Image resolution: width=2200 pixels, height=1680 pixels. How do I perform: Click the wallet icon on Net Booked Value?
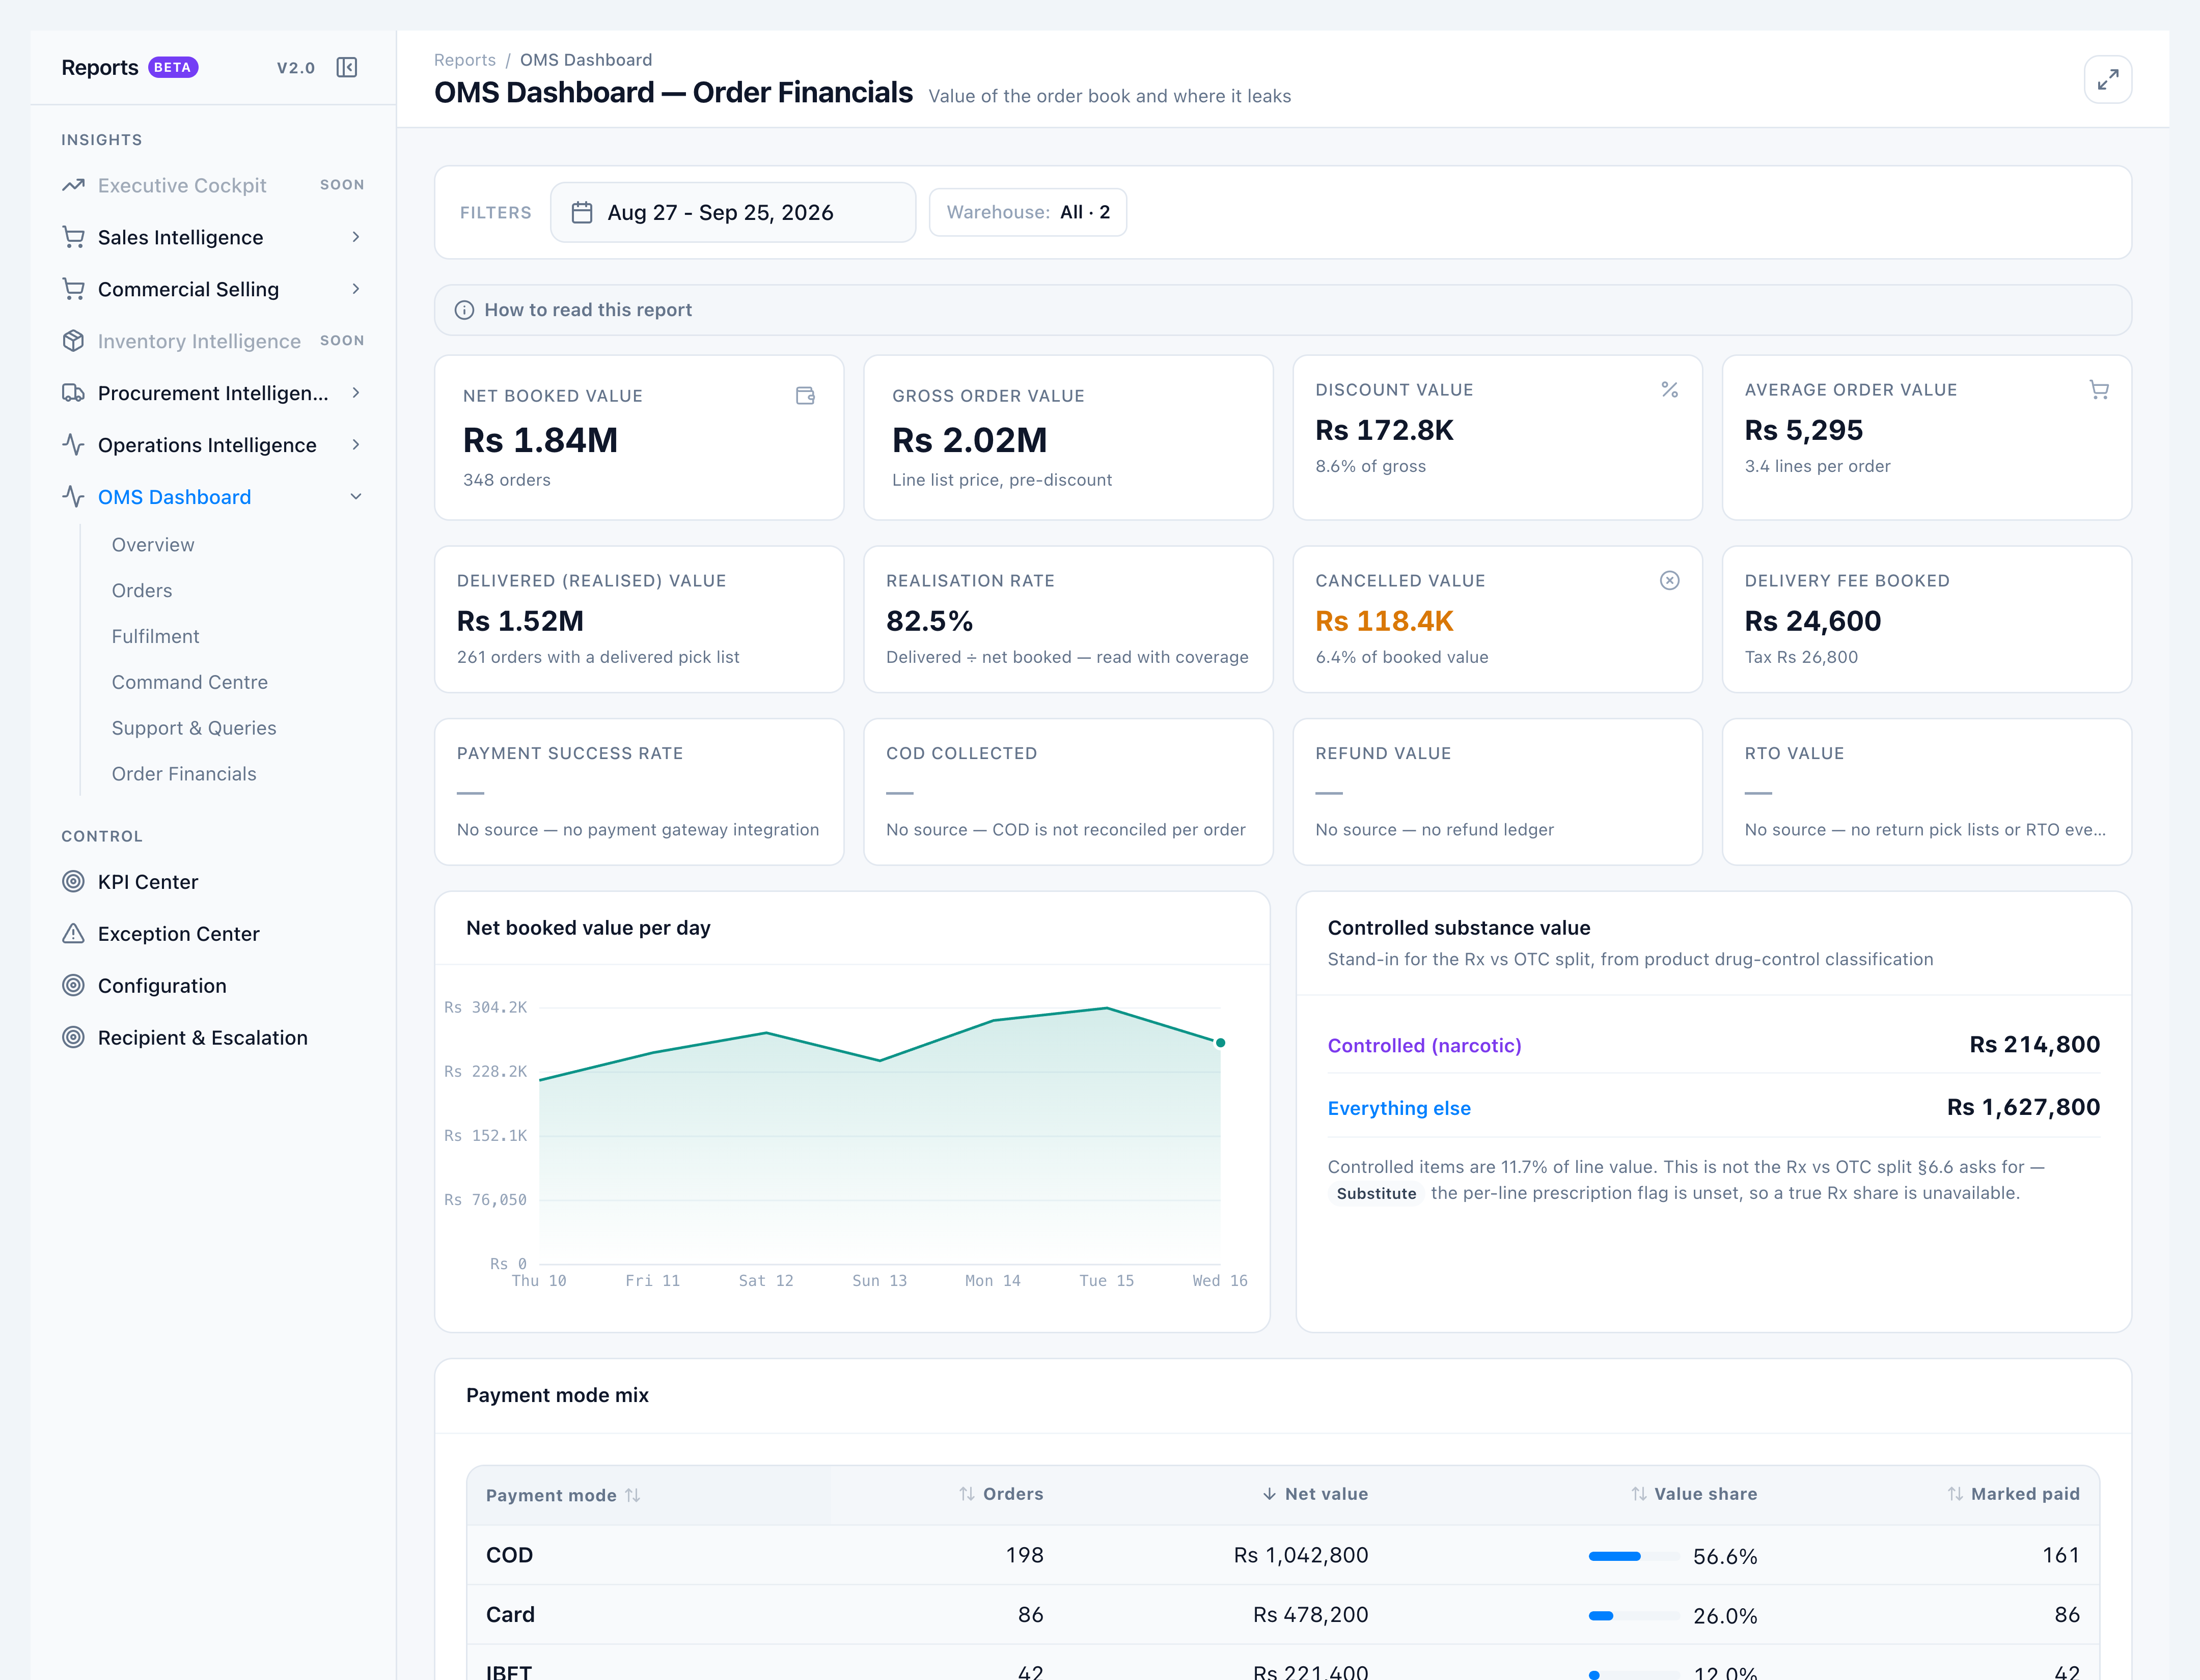[805, 396]
